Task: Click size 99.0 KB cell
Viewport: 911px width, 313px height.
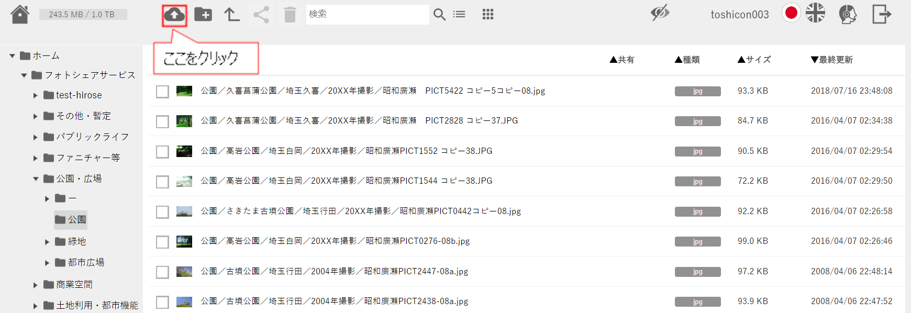Action: [753, 241]
